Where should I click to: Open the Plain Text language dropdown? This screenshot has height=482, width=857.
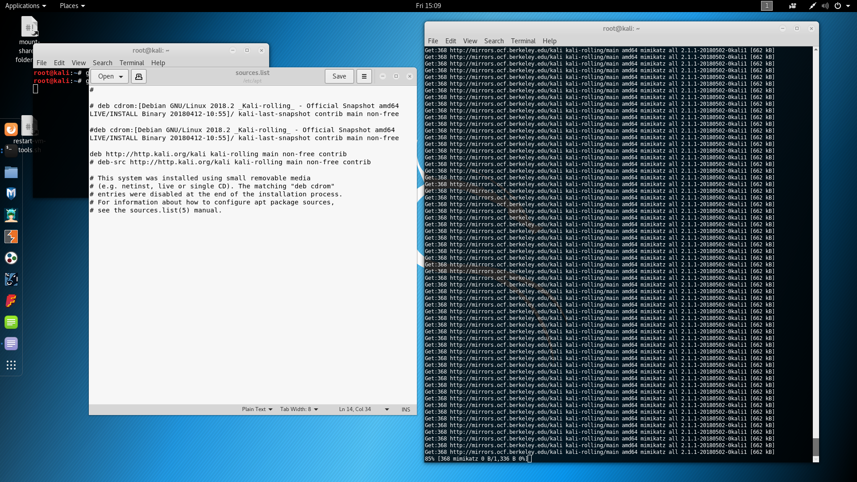(x=257, y=409)
